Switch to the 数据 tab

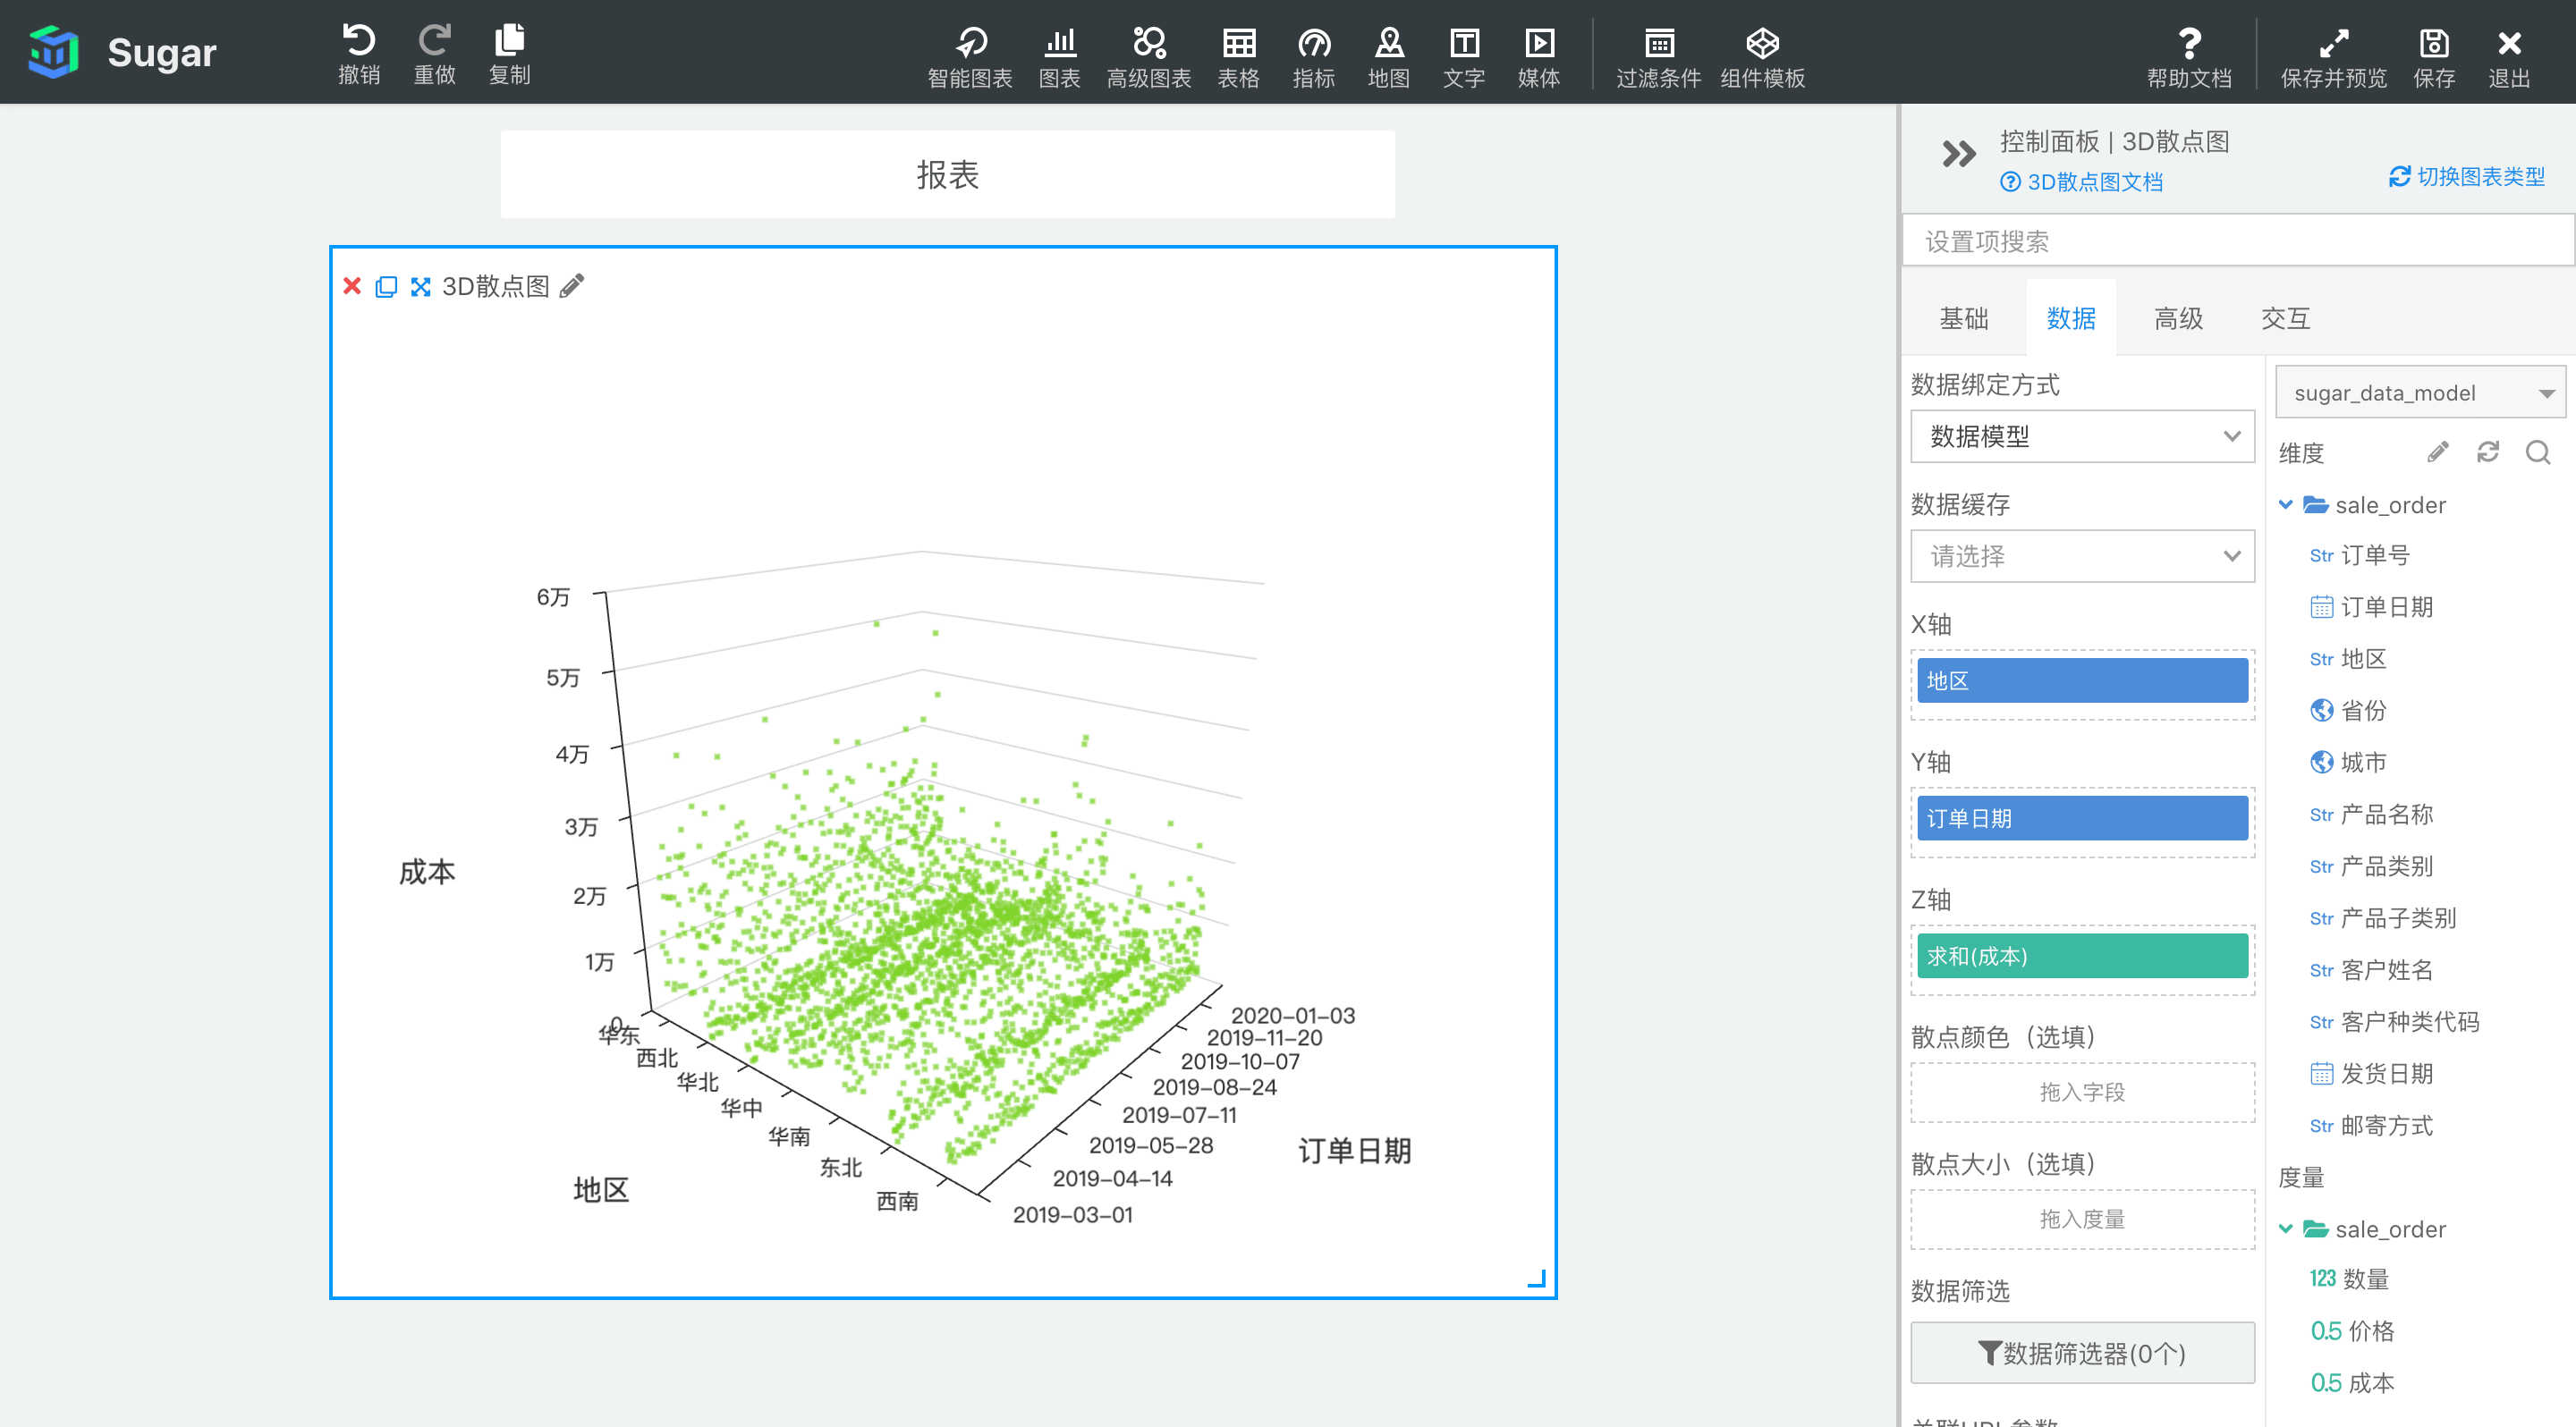click(x=2071, y=319)
